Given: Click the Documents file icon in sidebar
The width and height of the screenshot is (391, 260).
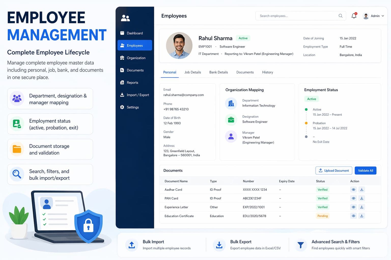Looking at the screenshot, I should pos(122,70).
